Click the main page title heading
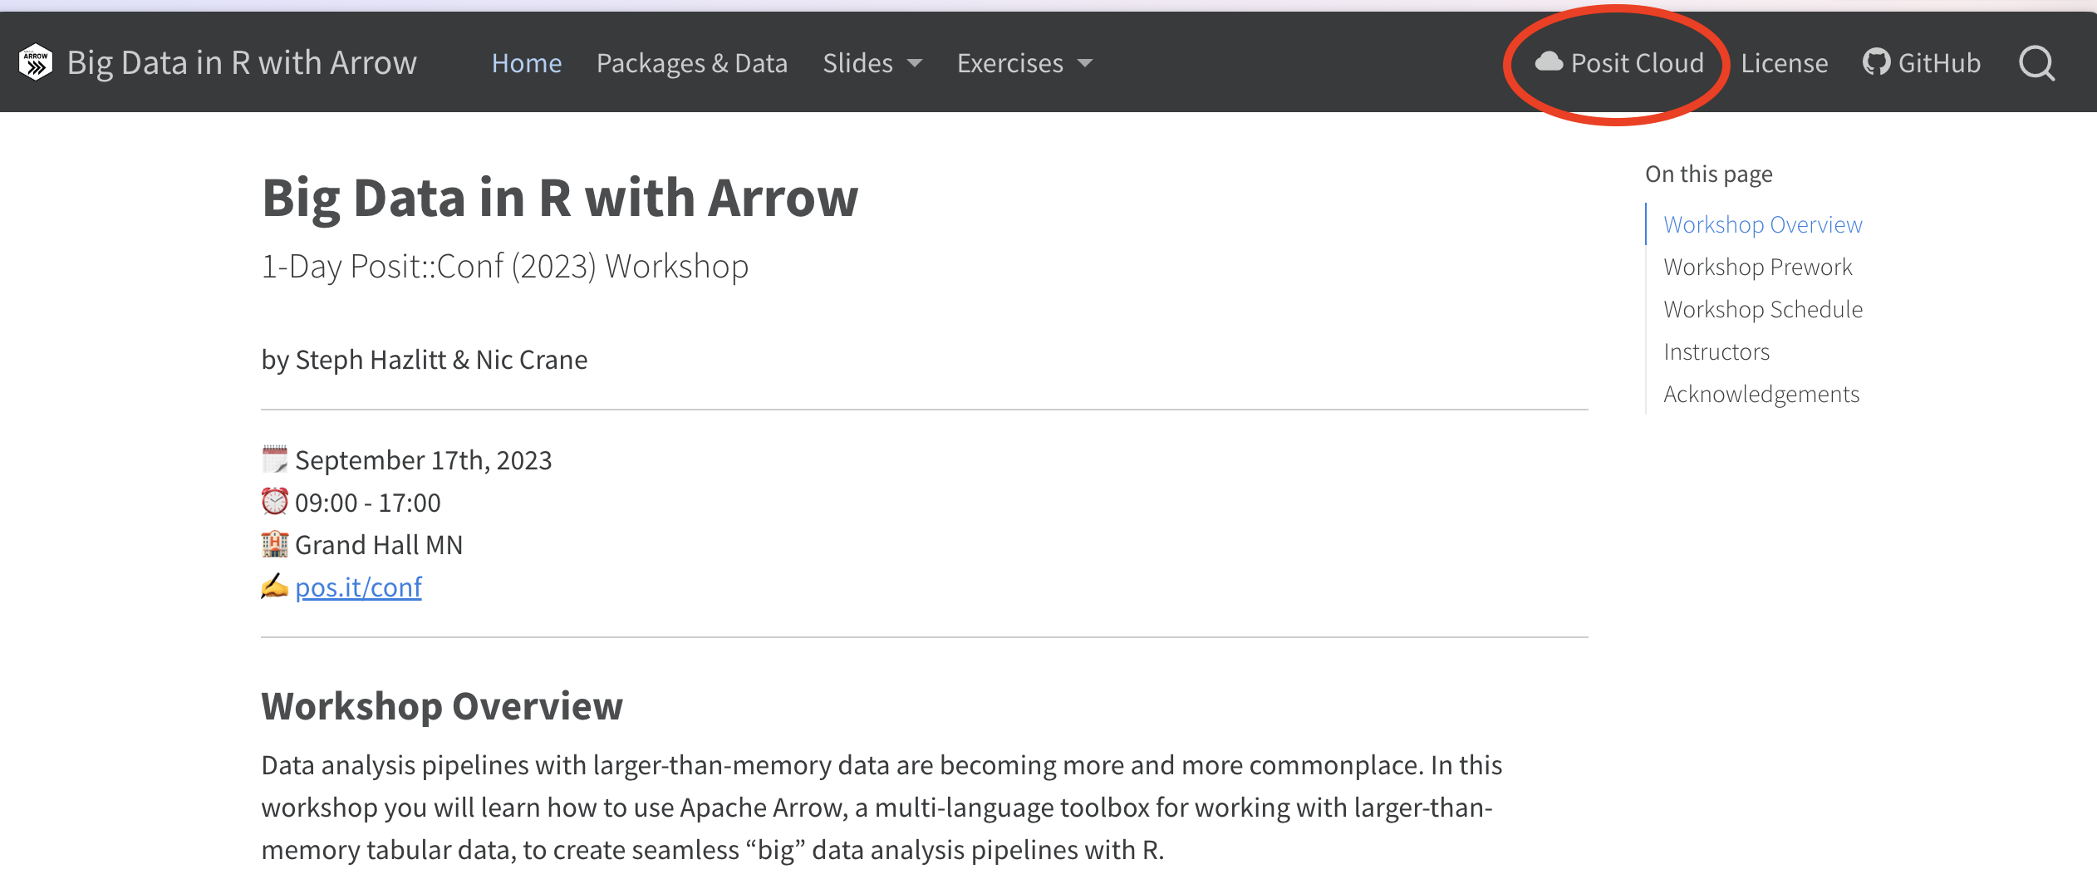 pyautogui.click(x=560, y=199)
